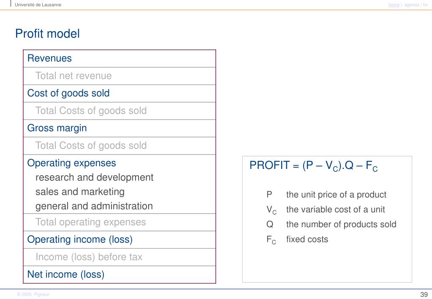432x299 pixels.
Task: Select Total operating expenses row
Action: click(119, 222)
